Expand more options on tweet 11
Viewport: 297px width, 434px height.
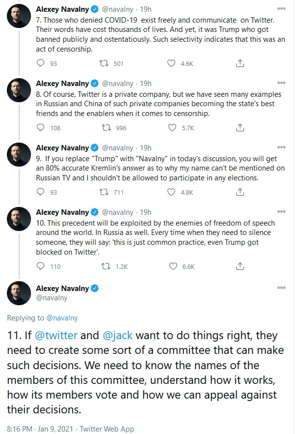[x=281, y=287]
